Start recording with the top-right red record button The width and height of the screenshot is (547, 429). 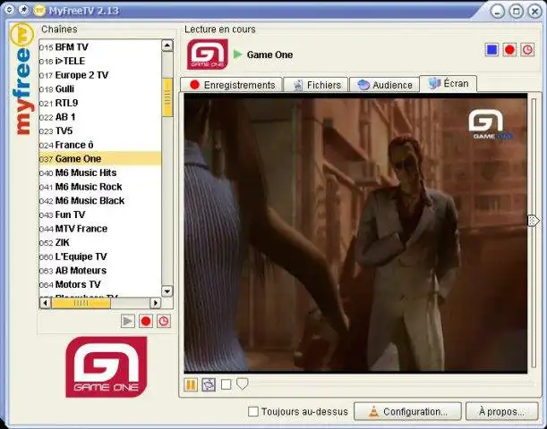[509, 50]
